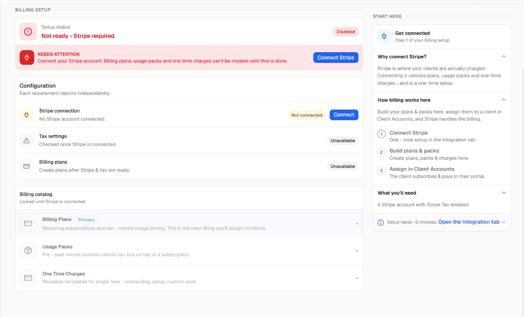524x317 pixels.
Task: Click the Not connected badge
Action: coord(307,115)
